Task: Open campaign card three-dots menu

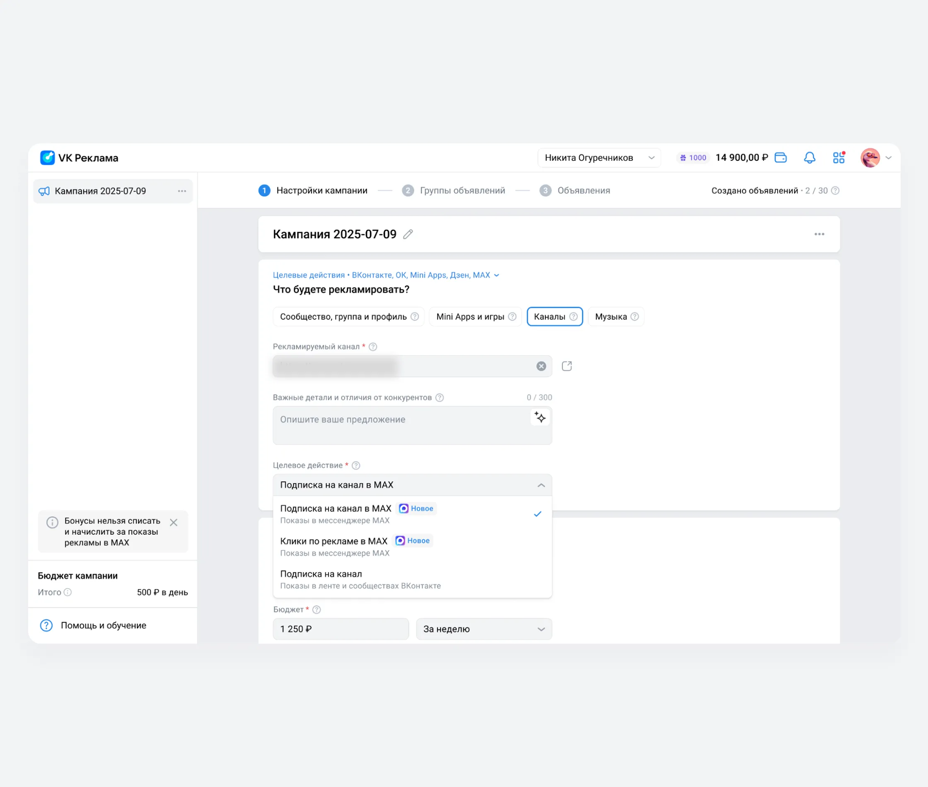Action: coord(819,234)
